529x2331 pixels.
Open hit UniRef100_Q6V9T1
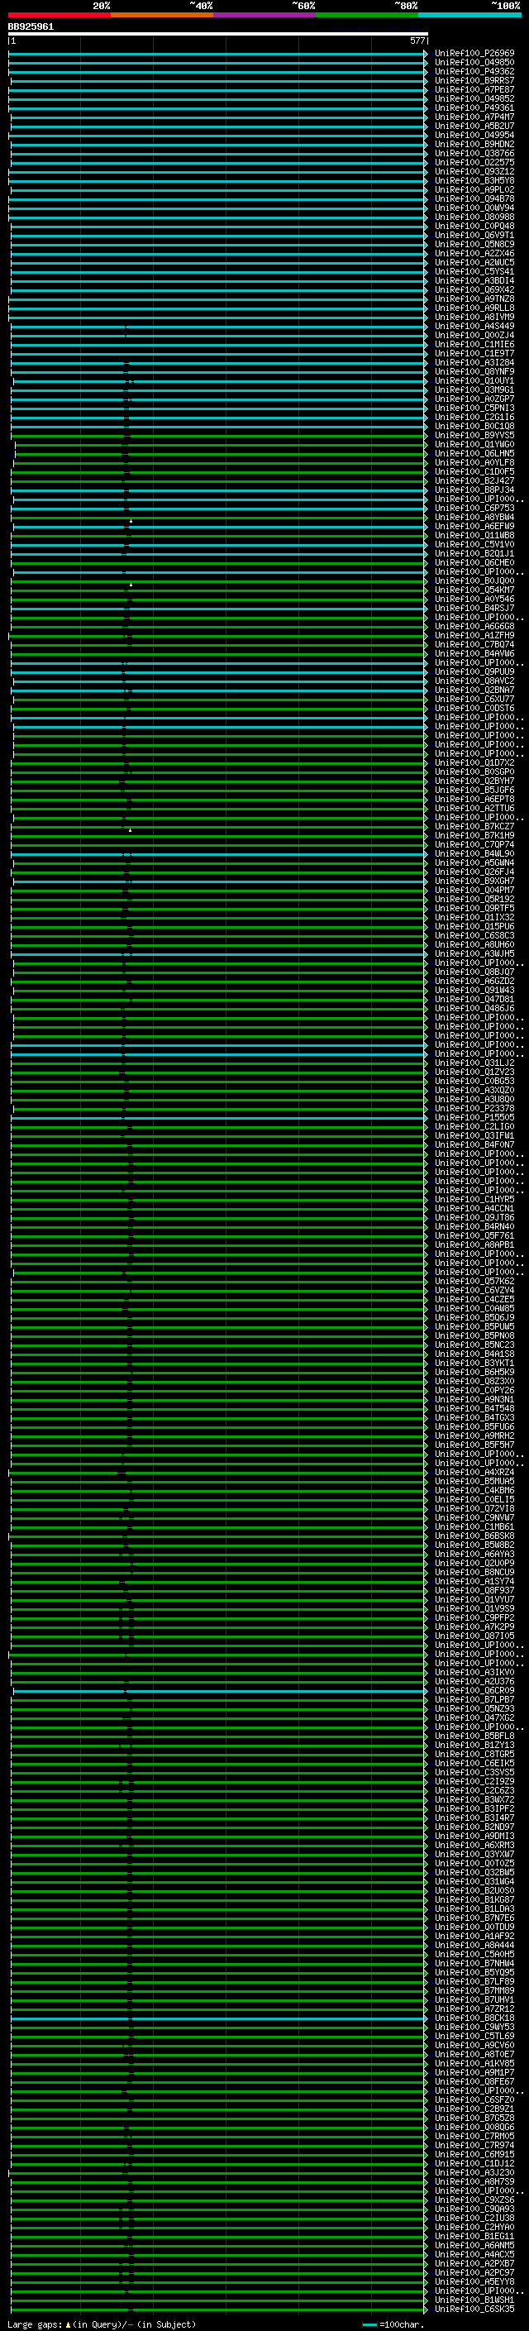(474, 236)
